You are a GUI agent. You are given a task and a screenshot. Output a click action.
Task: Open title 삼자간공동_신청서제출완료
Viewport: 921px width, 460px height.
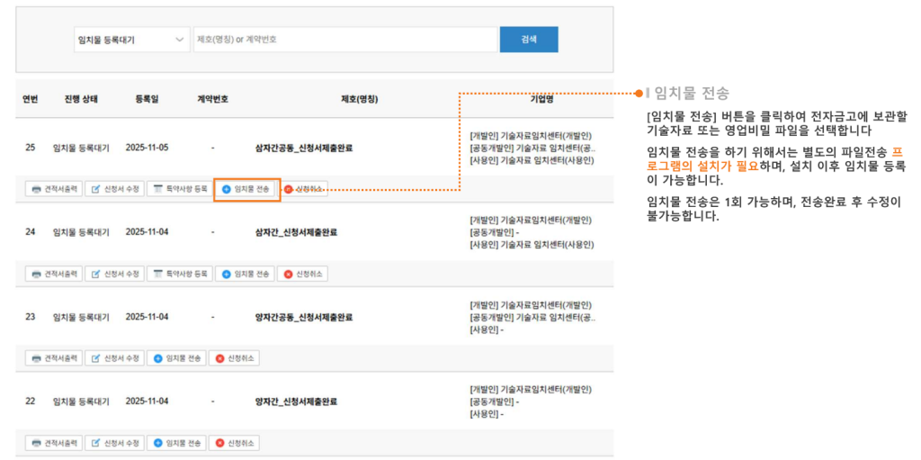click(304, 149)
